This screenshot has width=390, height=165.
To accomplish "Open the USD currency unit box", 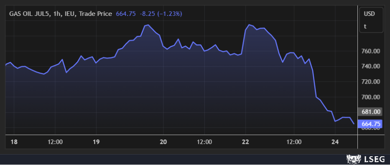I will [x=371, y=20].
